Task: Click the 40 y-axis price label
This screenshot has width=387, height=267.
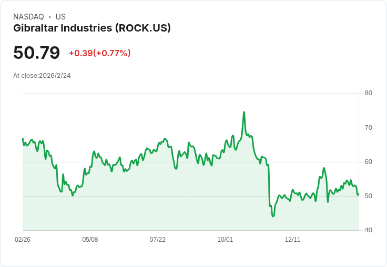Action: [368, 230]
